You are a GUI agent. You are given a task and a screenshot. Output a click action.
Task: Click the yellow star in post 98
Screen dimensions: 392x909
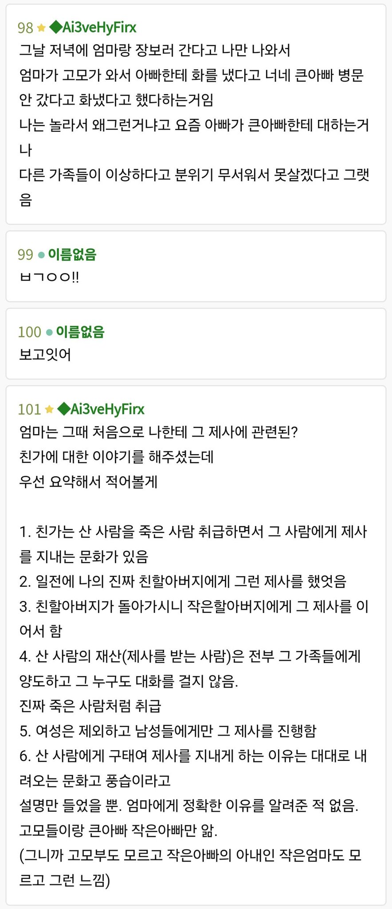pos(41,28)
